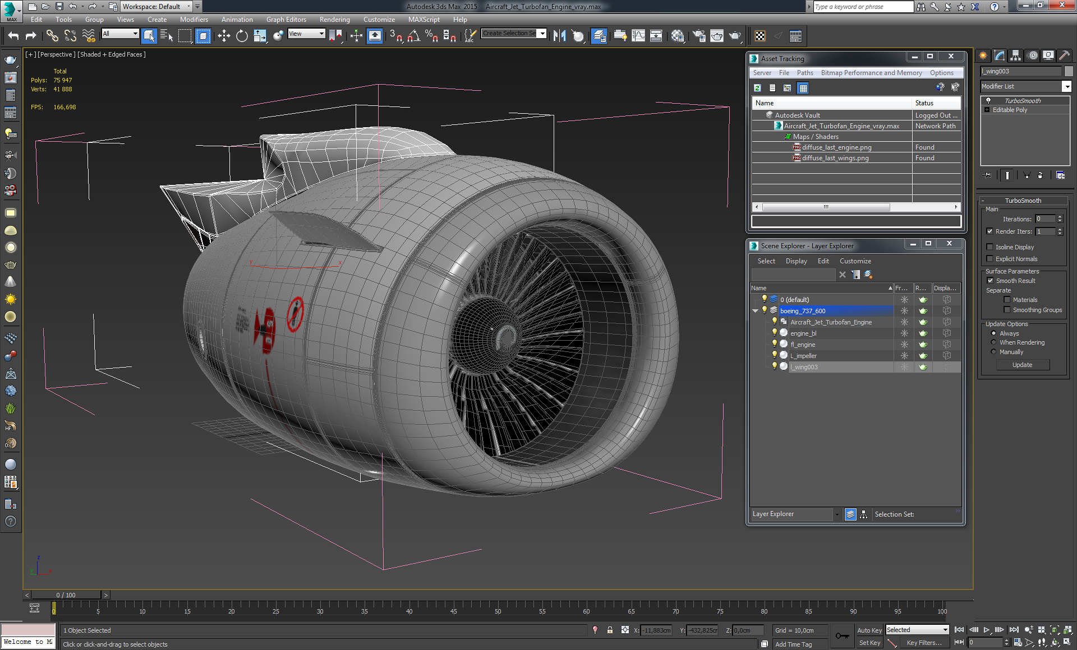The image size is (1077, 650).
Task: Go to the animation start frame
Action: point(959,630)
